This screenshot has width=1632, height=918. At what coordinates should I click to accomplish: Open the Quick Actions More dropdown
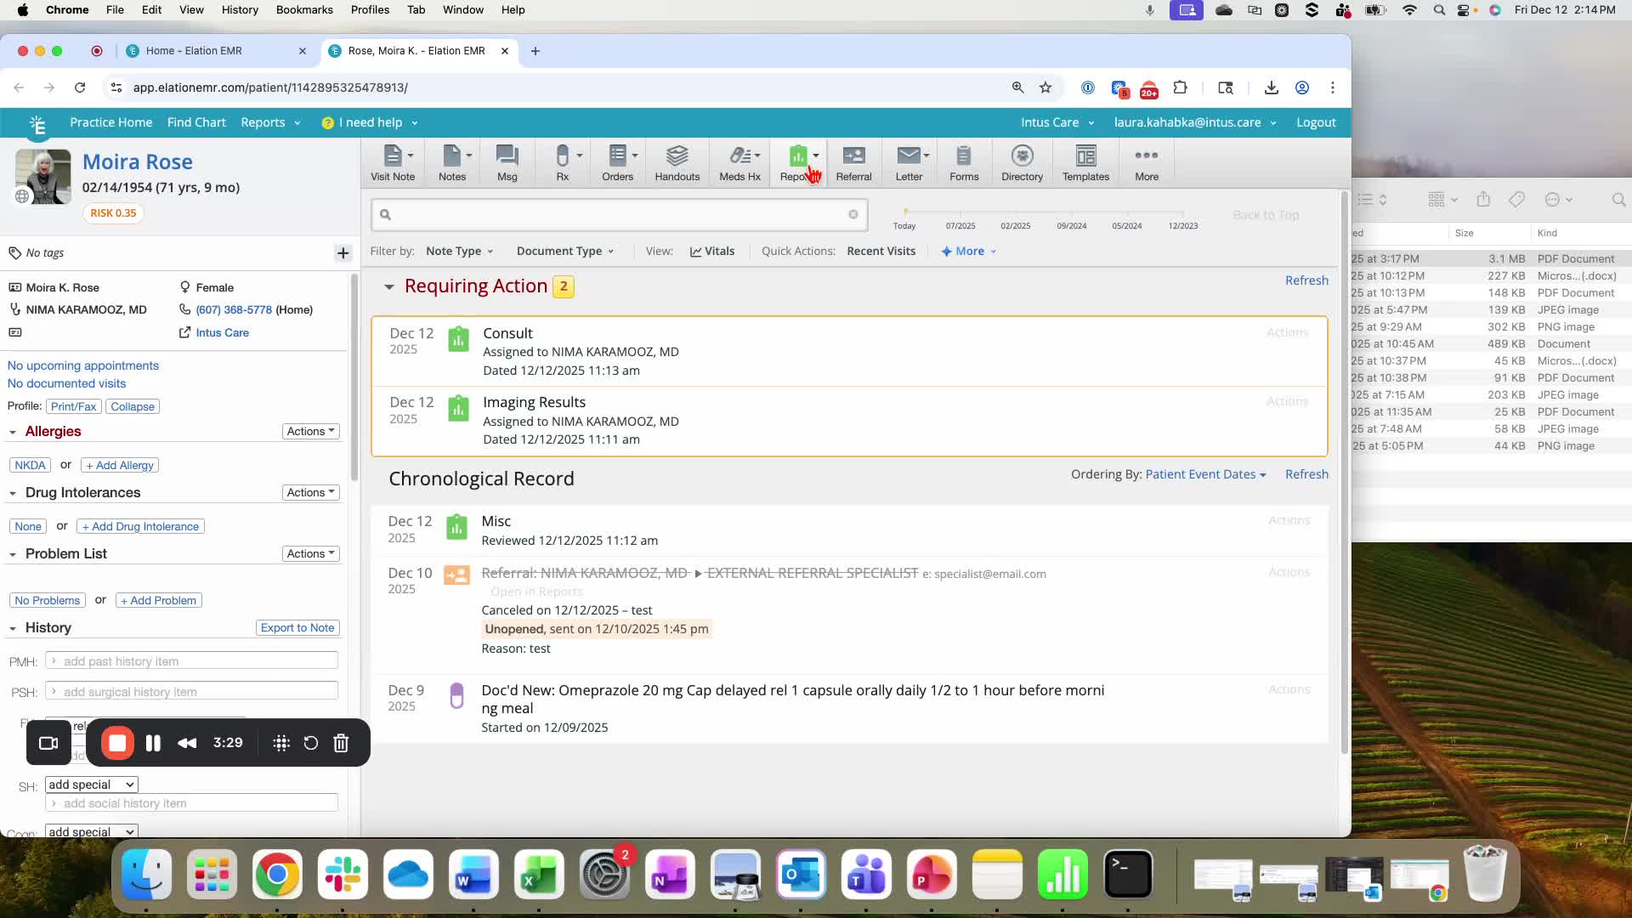968,252
